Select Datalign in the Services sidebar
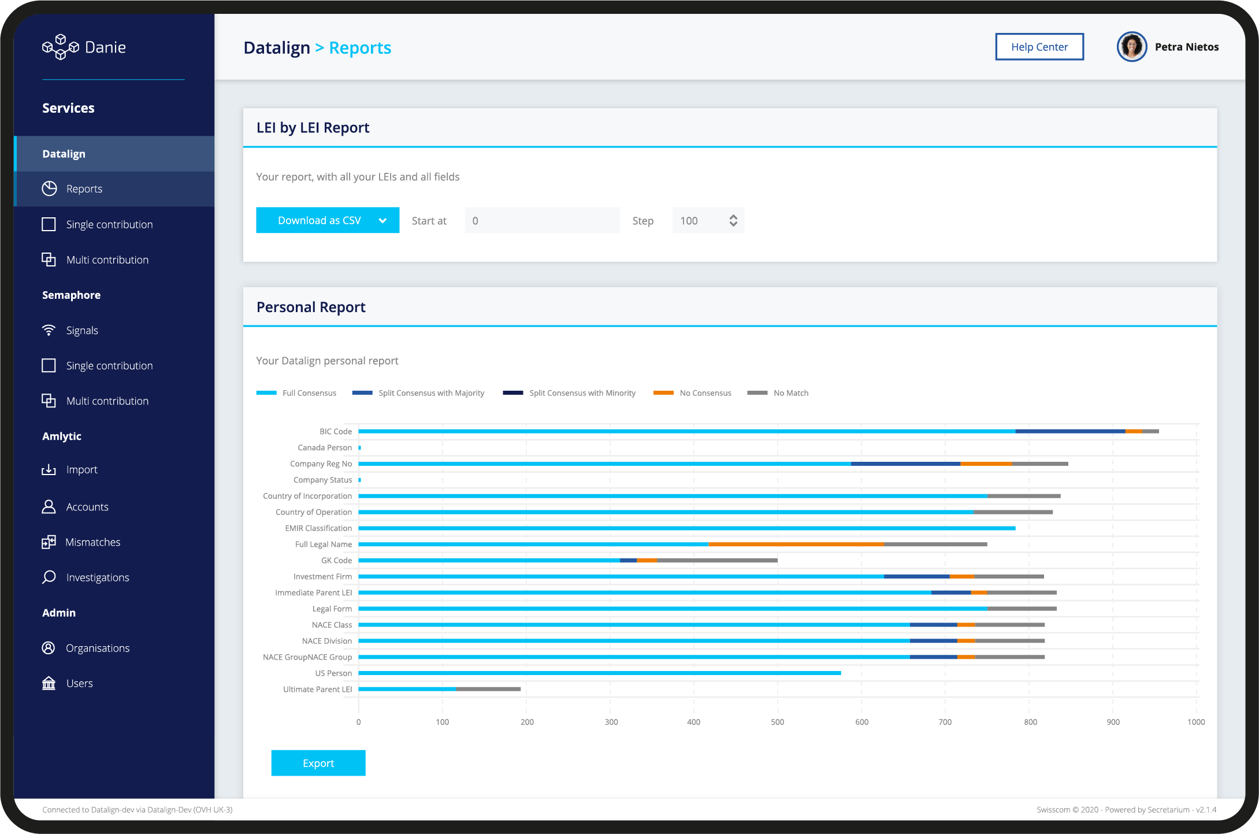Image resolution: width=1259 pixels, height=834 pixels. pos(64,154)
